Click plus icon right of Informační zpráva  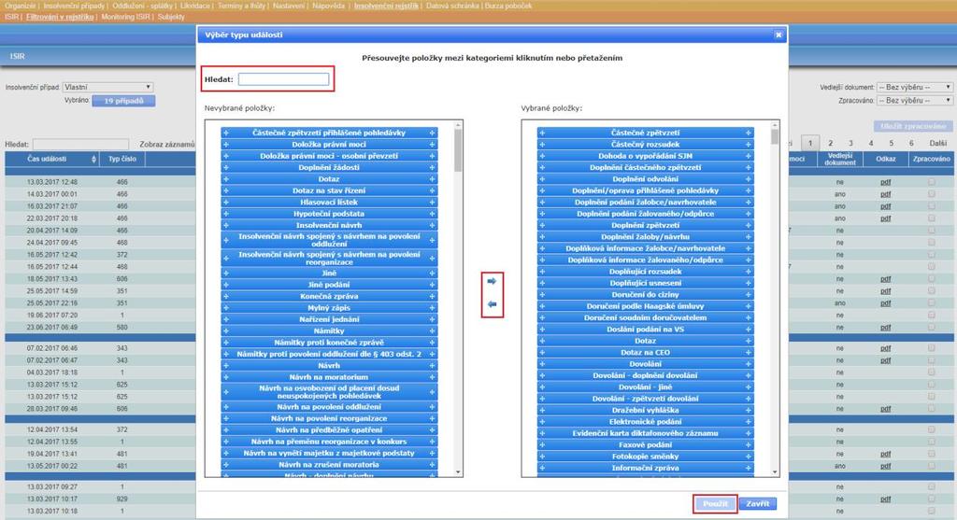(x=749, y=468)
